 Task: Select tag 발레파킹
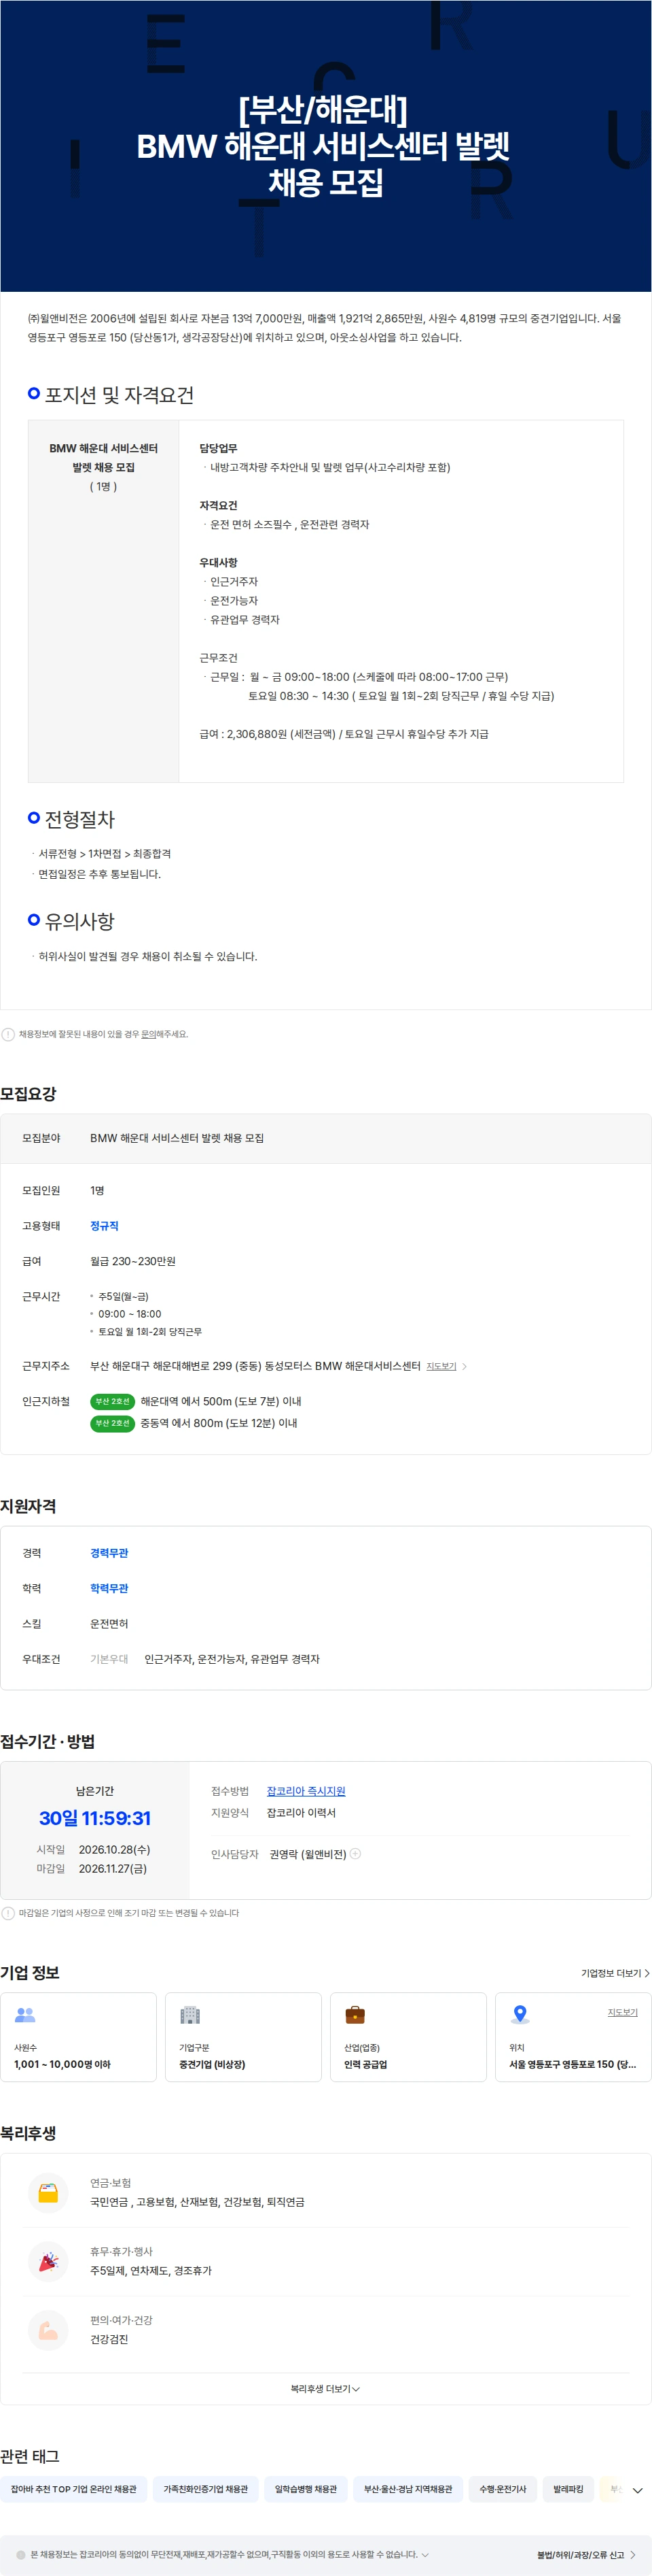568,2489
